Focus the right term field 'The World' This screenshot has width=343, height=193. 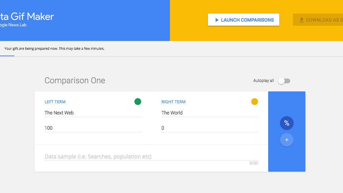tap(209, 113)
